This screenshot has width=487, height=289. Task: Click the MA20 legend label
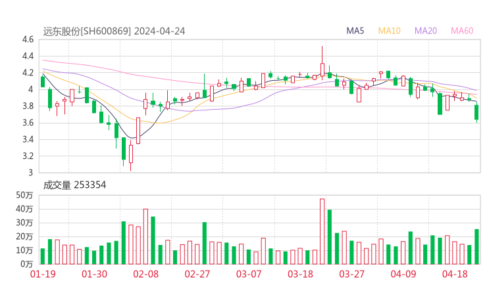click(426, 31)
